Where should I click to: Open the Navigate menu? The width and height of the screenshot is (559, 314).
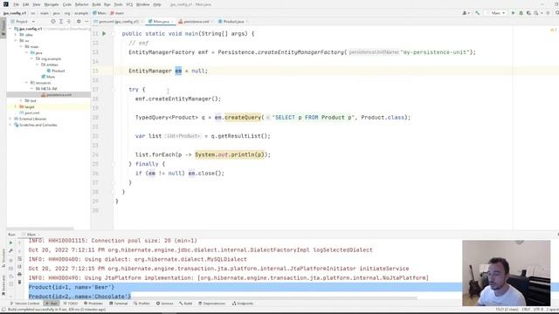[52, 4]
